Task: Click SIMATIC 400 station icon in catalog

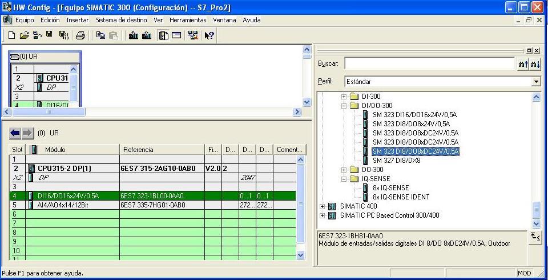Action: [x=332, y=206]
